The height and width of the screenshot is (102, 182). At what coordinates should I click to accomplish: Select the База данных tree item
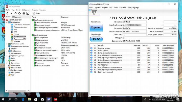pyautogui.click(x=14, y=72)
